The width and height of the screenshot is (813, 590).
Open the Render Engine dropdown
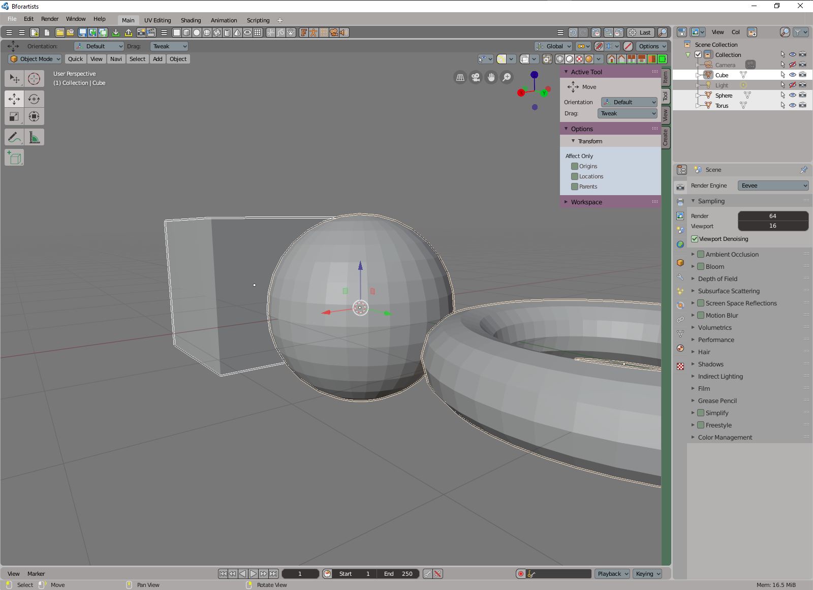773,185
